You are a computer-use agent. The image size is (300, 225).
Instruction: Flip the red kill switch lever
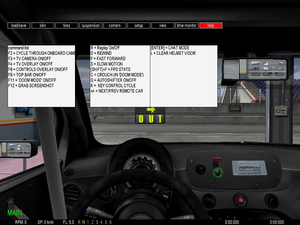click(217, 161)
